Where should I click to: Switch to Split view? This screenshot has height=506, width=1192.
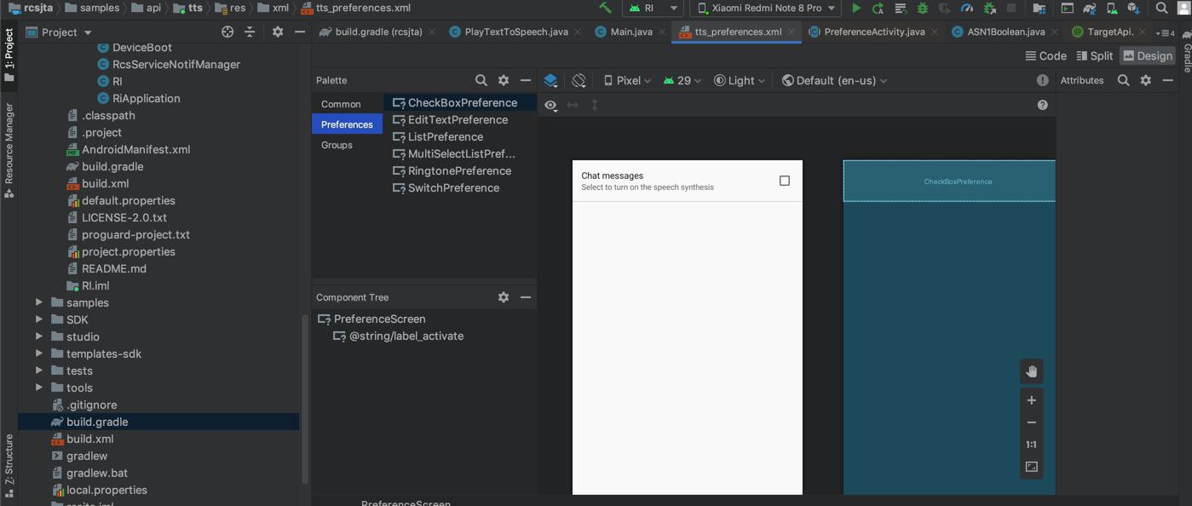coord(1095,55)
